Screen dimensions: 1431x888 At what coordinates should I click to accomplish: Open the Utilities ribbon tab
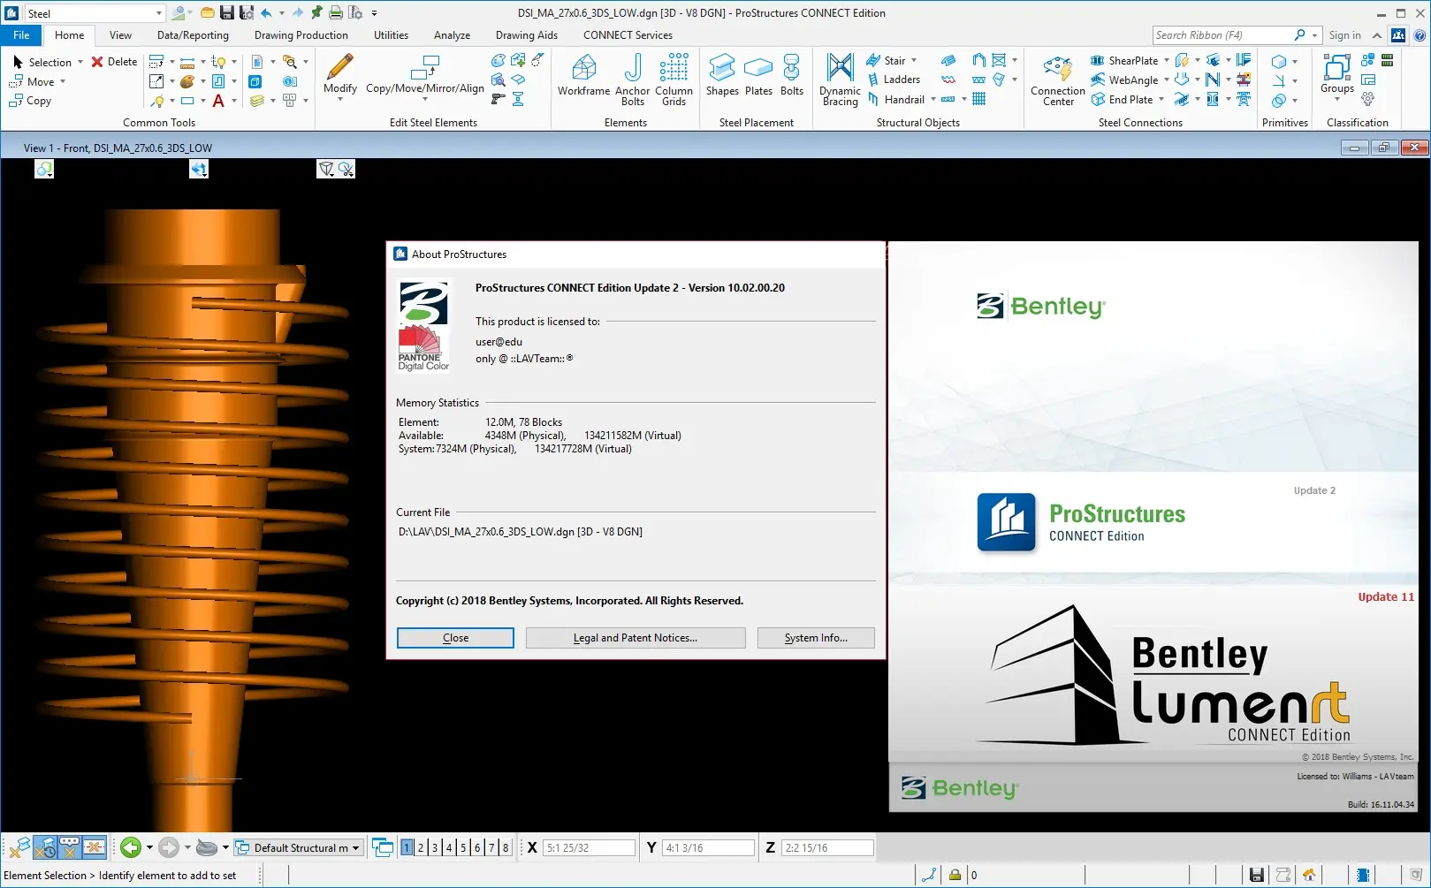[x=391, y=35]
